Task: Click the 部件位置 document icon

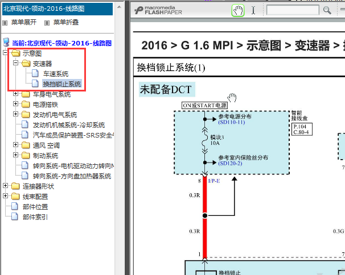Action: coord(15,206)
